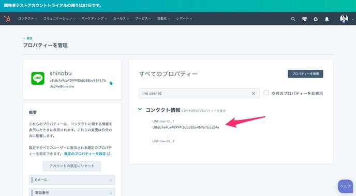Open the search magnifier icon

(293, 19)
